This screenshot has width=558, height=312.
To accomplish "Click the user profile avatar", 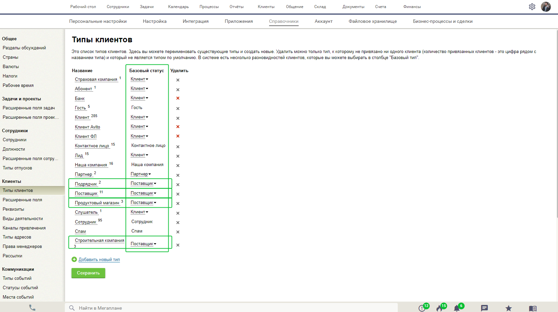I will 546,7.
